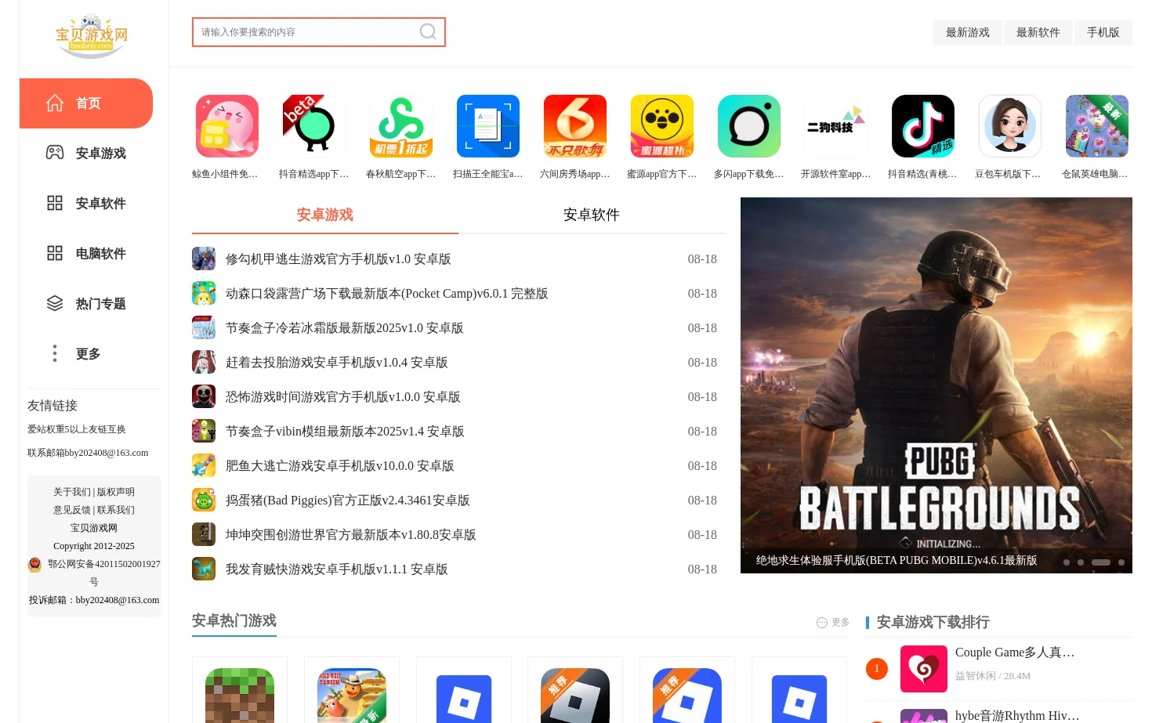Click the 捣蛋猪 Bad Piggies icon
The image size is (1152, 723).
[204, 500]
